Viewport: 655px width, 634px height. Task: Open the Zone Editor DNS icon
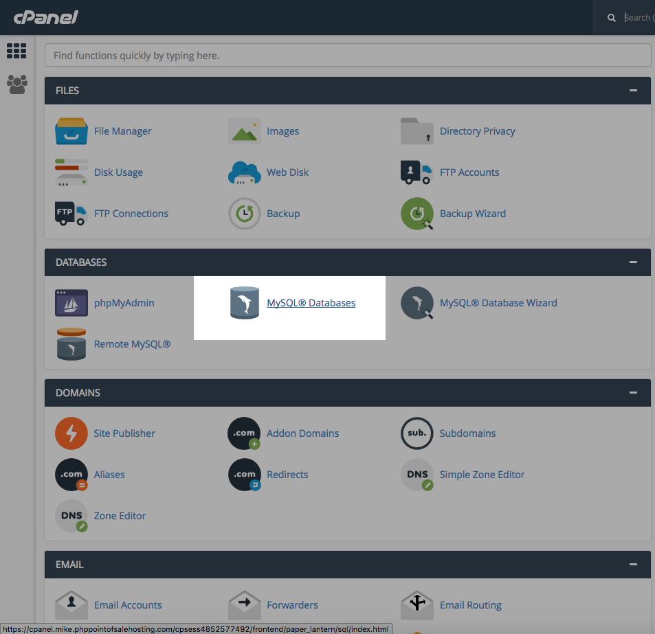tap(71, 516)
